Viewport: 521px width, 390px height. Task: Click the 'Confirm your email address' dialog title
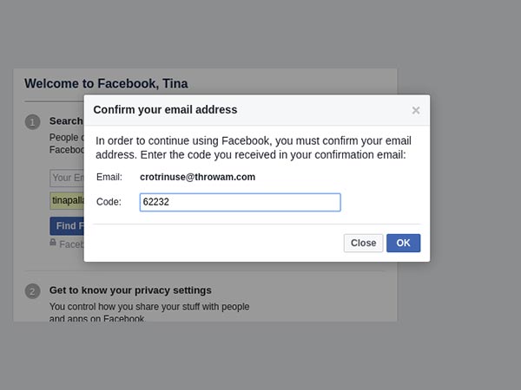click(165, 110)
